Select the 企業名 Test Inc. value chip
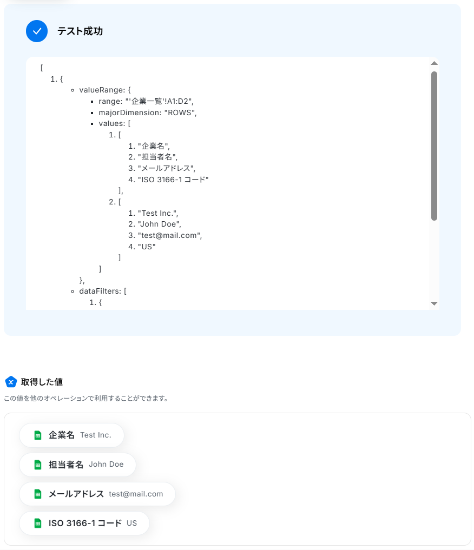Image resolution: width=474 pixels, height=550 pixels. [x=72, y=435]
